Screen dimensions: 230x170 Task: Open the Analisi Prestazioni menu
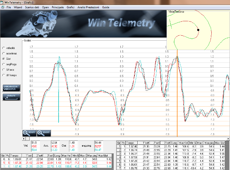[88, 7]
